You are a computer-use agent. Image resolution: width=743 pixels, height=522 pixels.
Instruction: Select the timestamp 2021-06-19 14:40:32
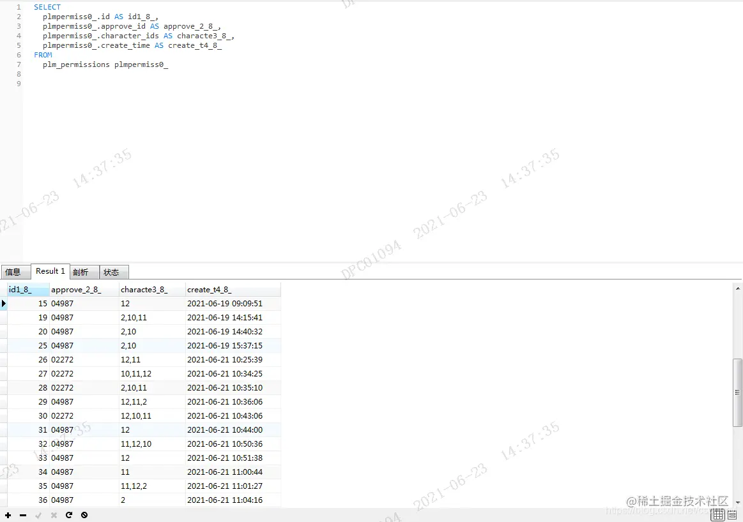[233, 332]
